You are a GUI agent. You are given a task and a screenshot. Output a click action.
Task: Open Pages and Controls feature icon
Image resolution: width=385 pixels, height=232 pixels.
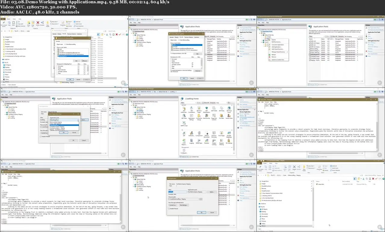click(x=214, y=117)
